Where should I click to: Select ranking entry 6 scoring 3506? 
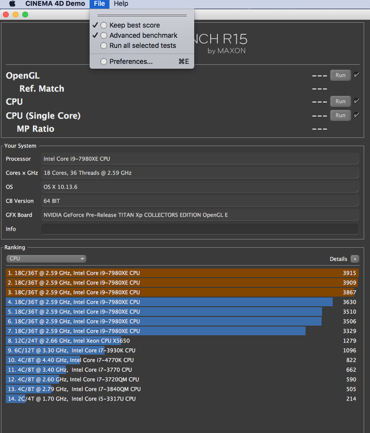click(182, 321)
